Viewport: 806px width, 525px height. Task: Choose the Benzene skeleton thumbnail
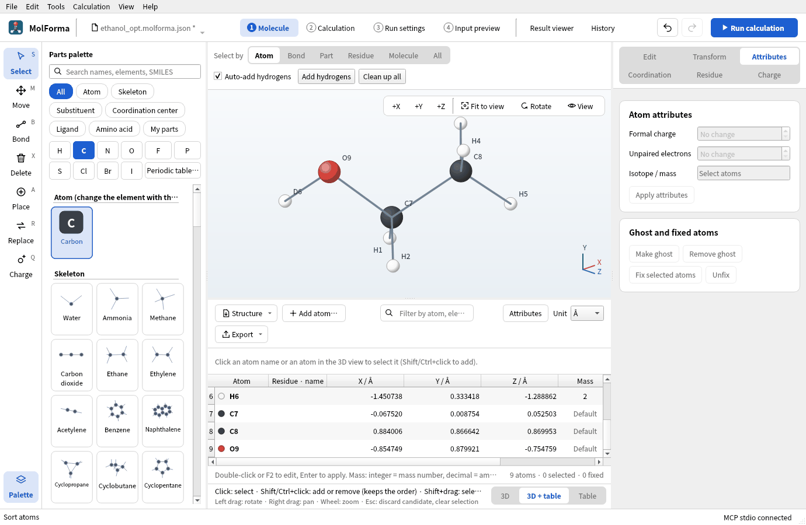click(x=117, y=421)
